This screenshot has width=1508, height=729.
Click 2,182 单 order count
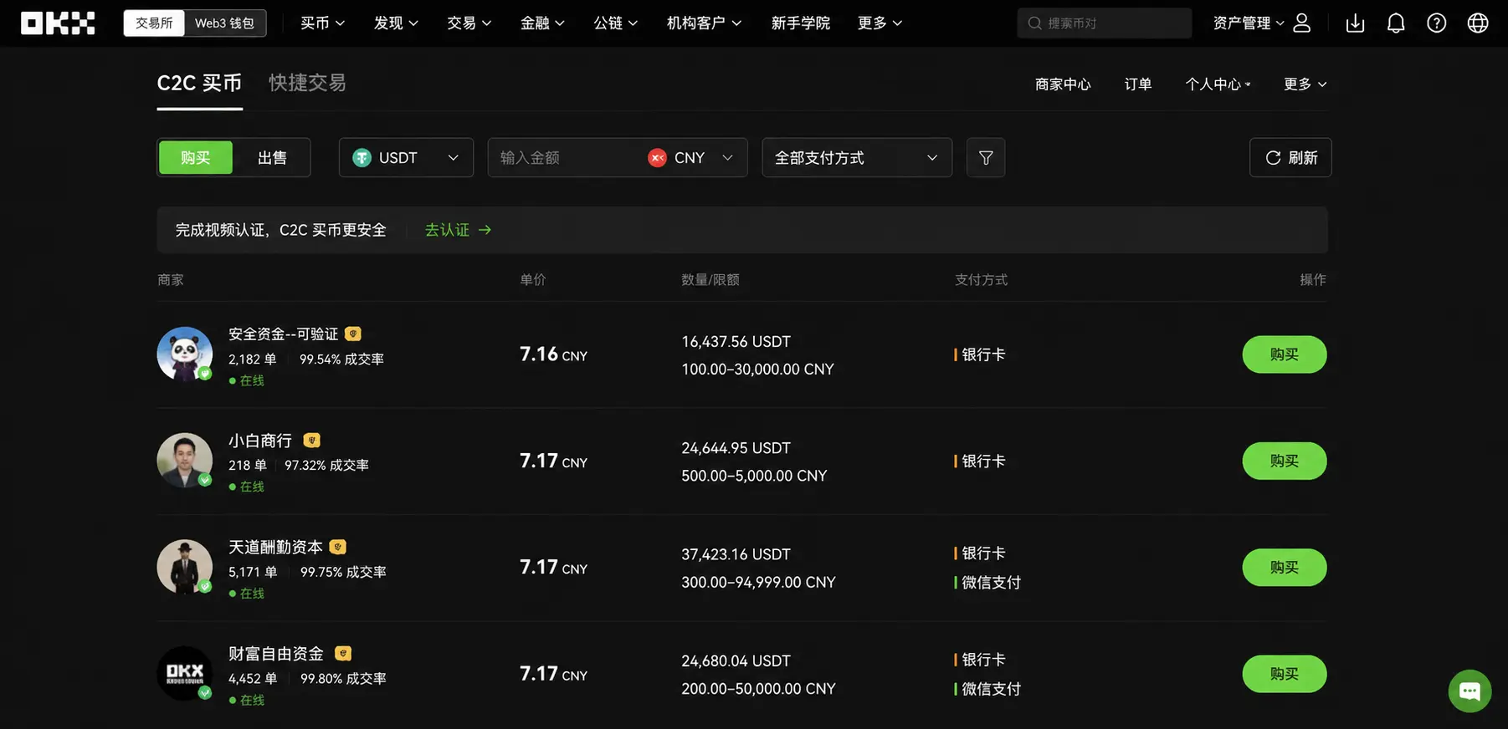point(252,359)
